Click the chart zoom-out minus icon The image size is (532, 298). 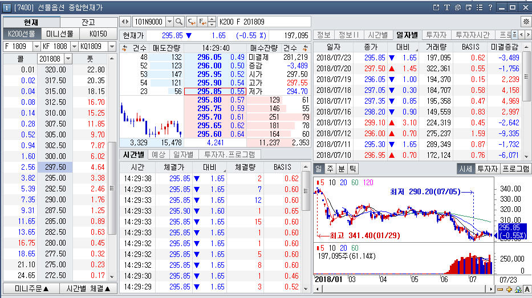click(500, 289)
